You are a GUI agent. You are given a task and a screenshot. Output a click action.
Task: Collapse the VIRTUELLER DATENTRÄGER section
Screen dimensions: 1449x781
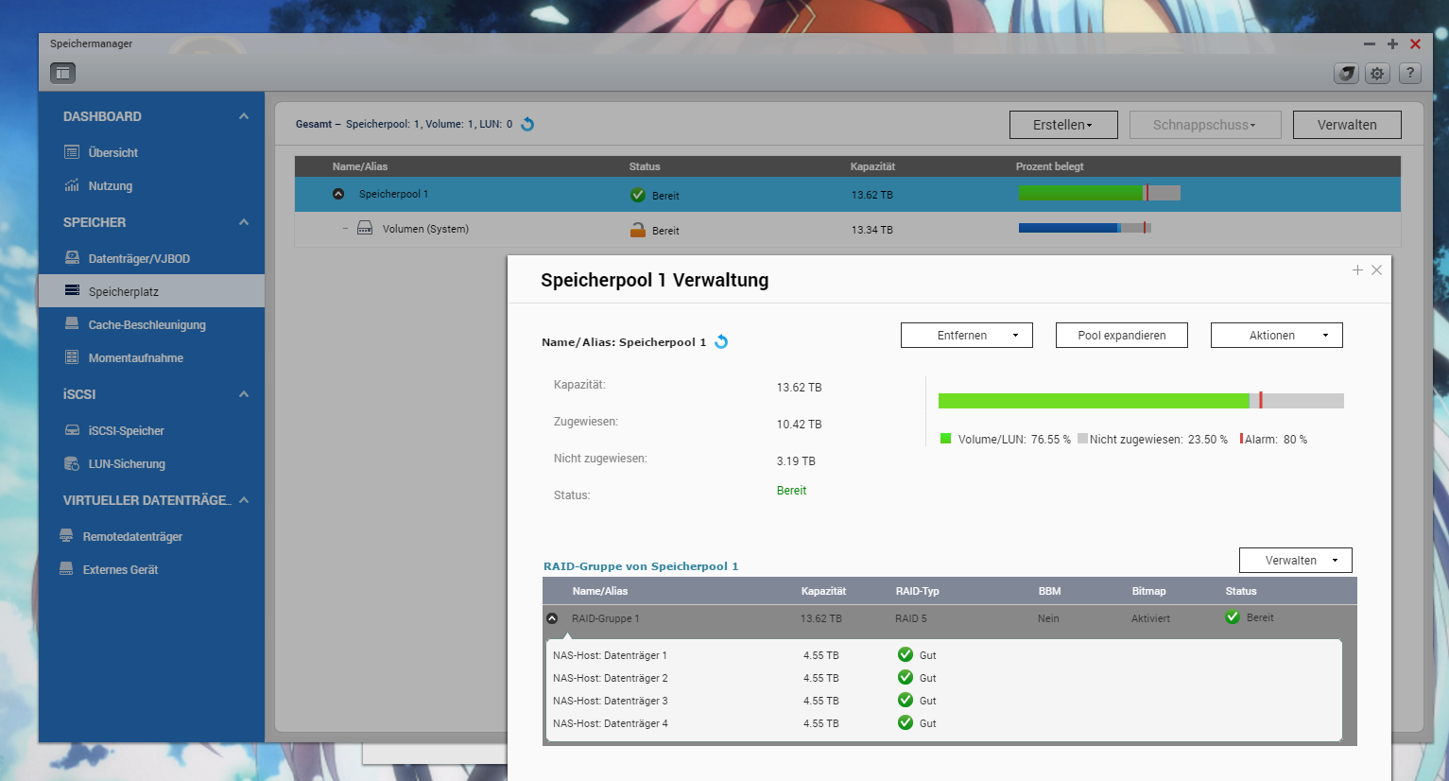coord(244,500)
